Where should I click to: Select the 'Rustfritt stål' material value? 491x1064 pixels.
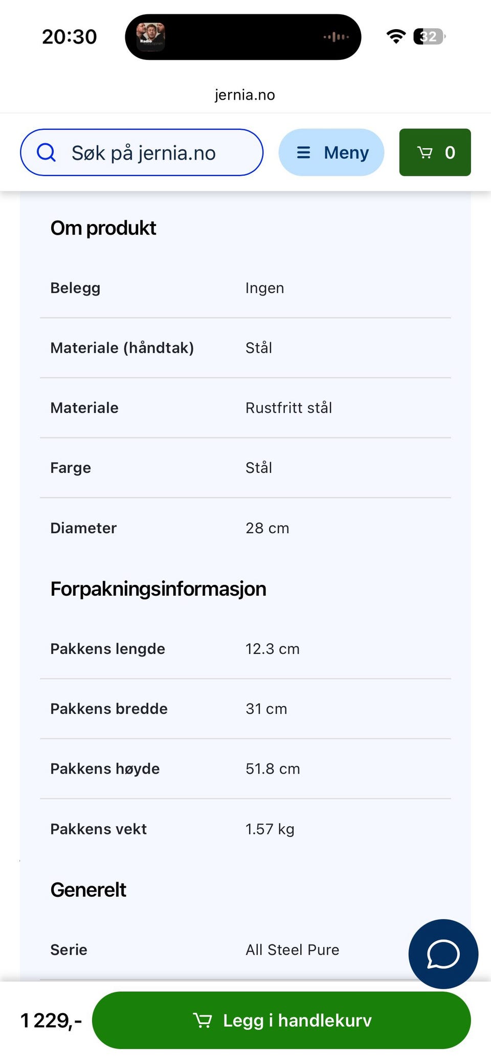tap(288, 408)
